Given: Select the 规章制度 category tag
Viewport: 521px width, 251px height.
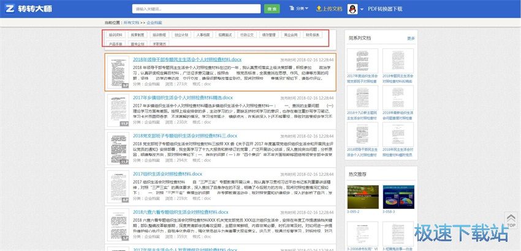Looking at the screenshot, I should pos(137,35).
